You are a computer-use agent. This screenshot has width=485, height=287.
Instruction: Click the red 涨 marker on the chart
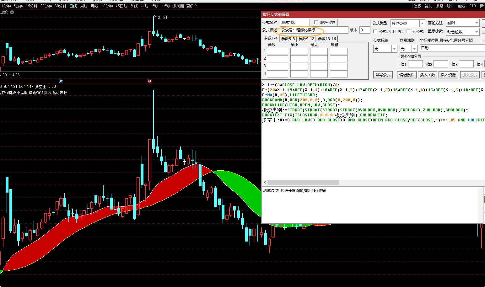click(149, 81)
